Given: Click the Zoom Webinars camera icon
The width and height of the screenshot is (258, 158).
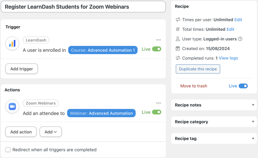Looking at the screenshot, I should (x=12, y=107).
